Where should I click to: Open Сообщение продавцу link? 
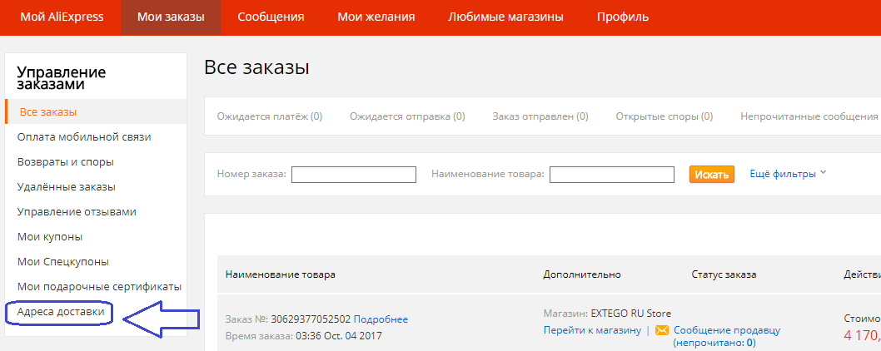(x=727, y=330)
